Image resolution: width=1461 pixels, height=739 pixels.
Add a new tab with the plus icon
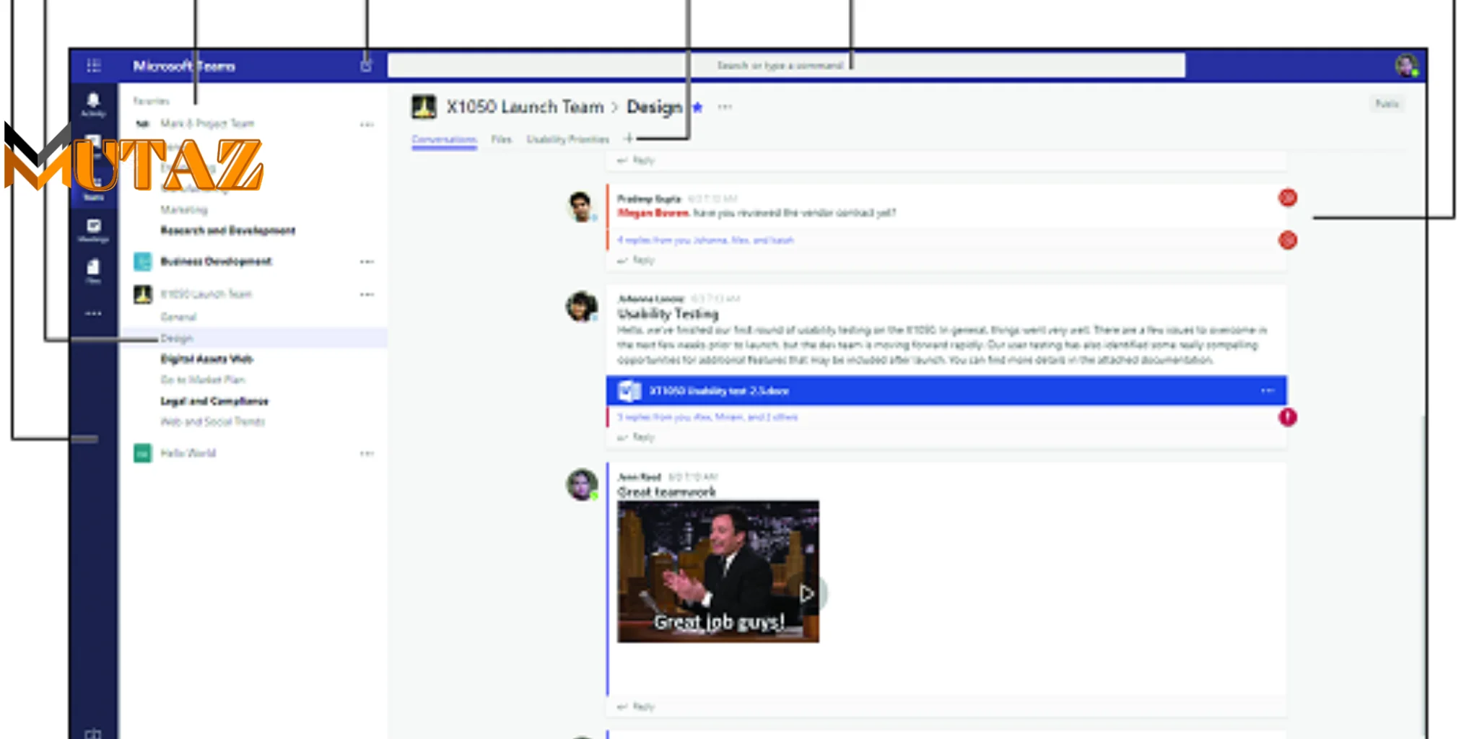(628, 139)
